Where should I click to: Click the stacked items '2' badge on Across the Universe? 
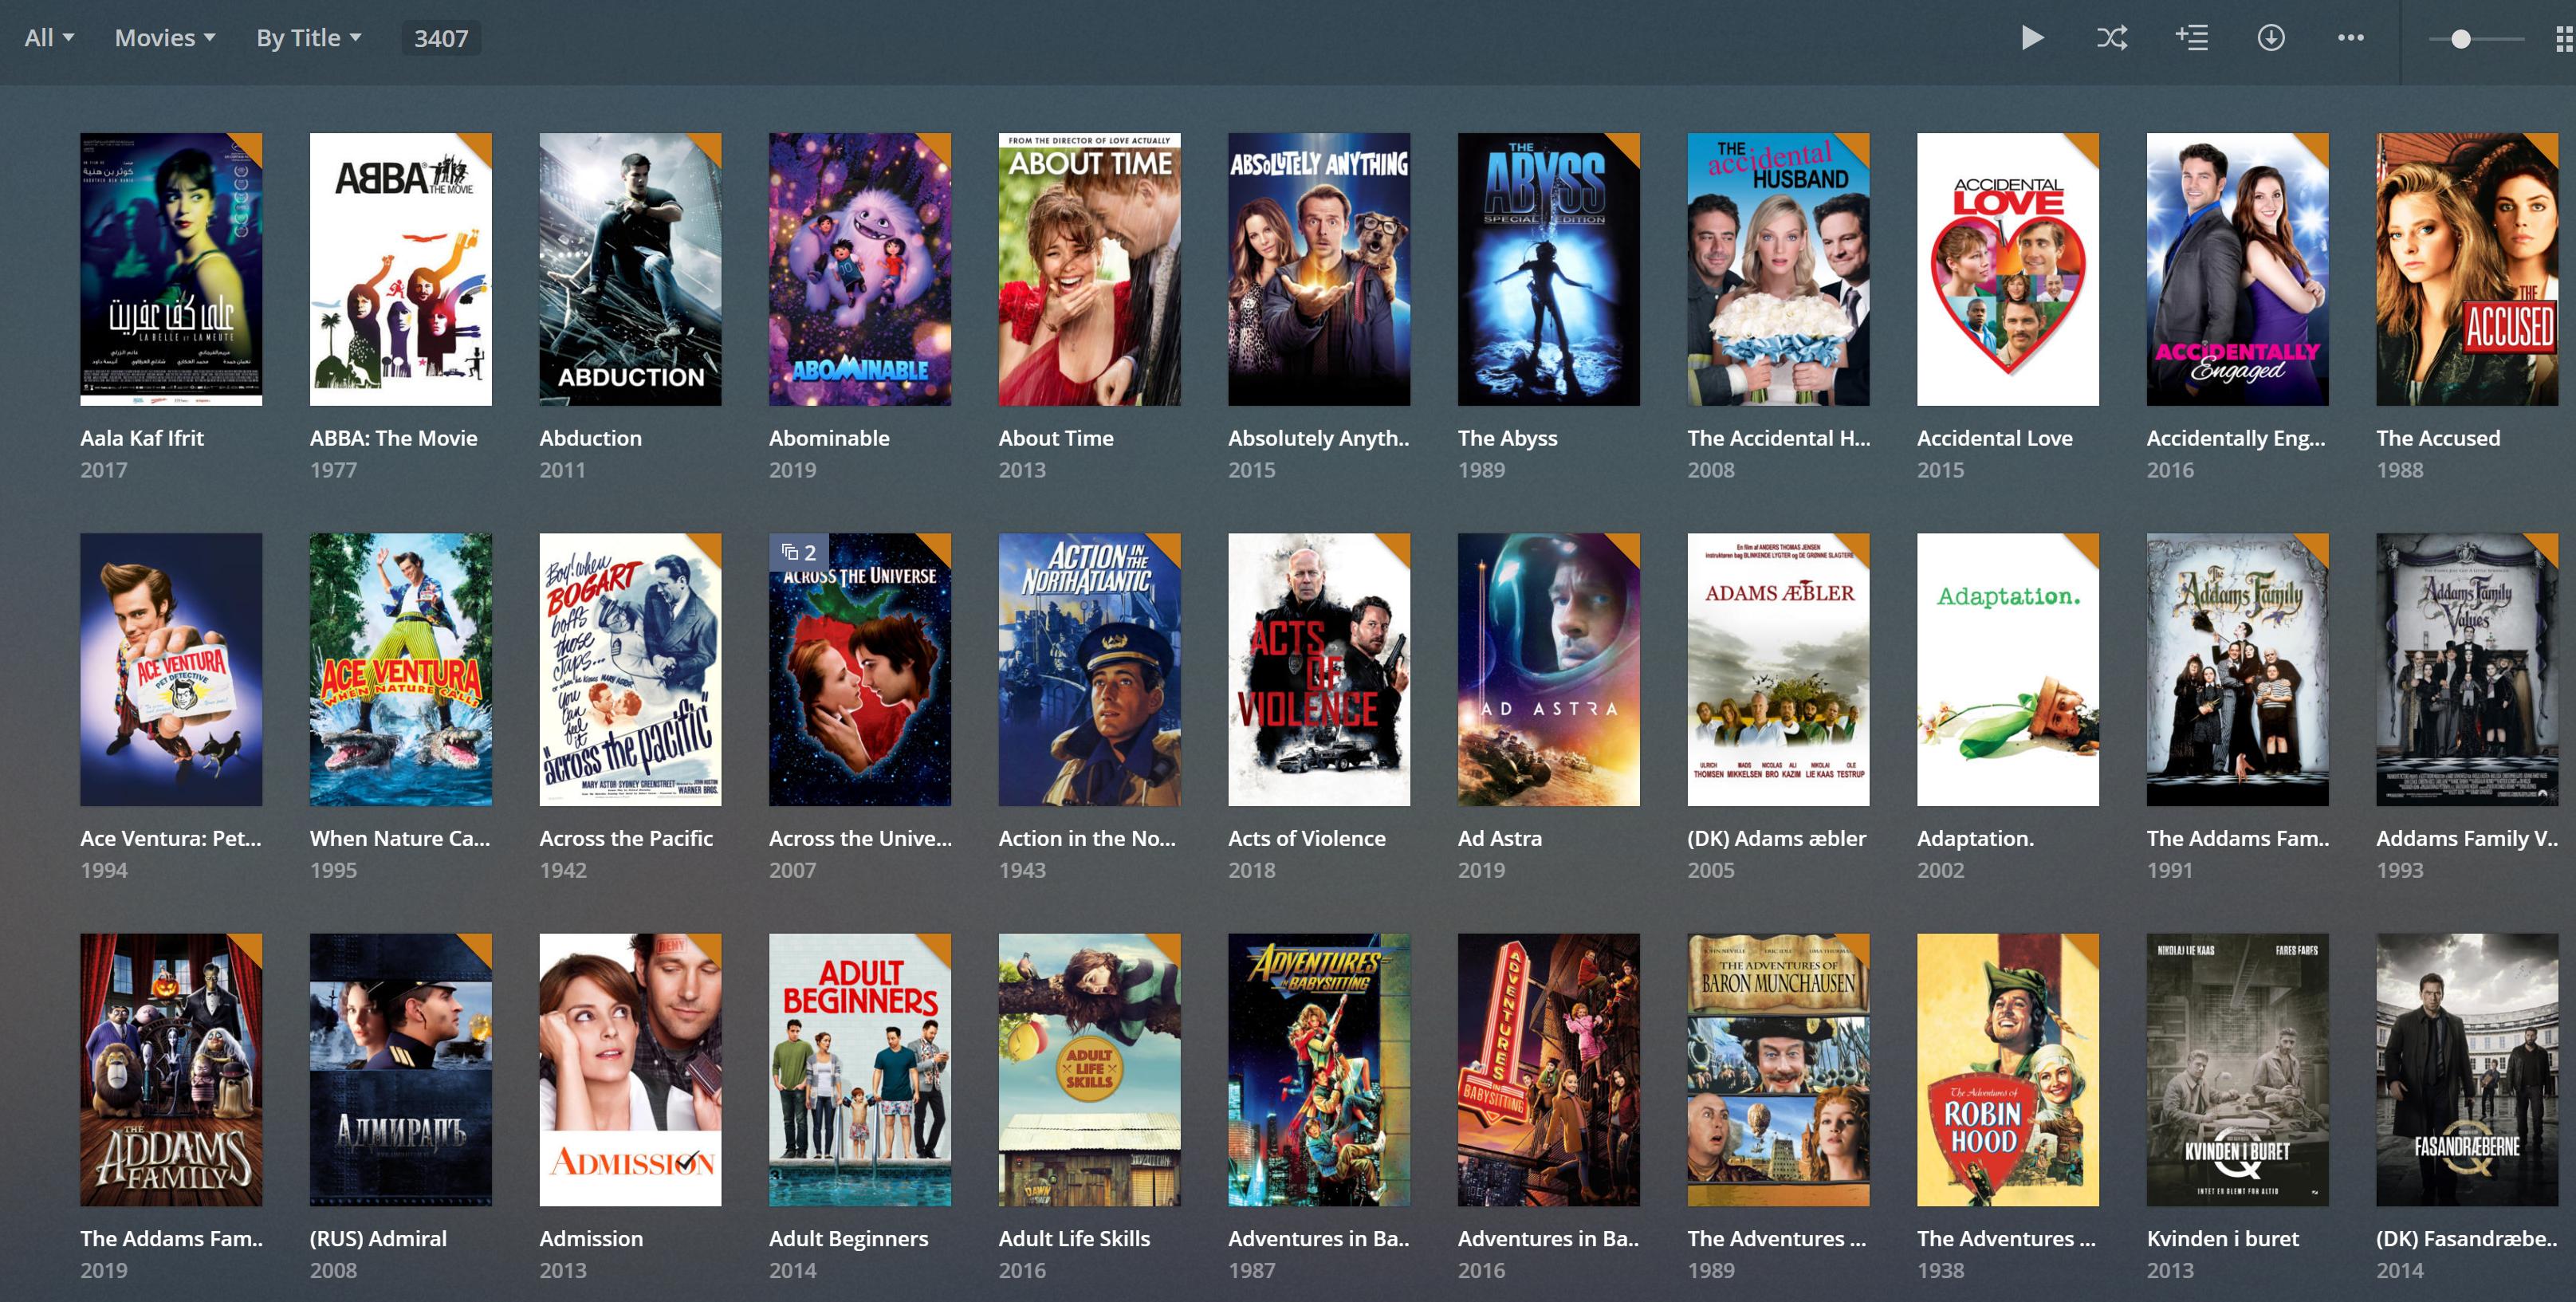(x=799, y=552)
